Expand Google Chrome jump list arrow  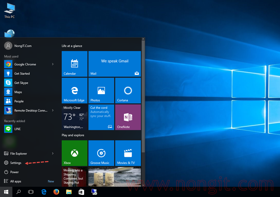coord(53,64)
